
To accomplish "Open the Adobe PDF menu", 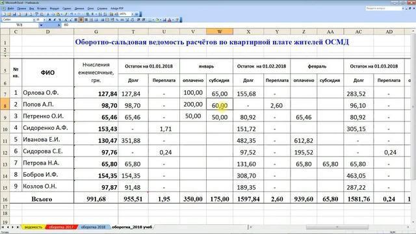I will point(117,8).
